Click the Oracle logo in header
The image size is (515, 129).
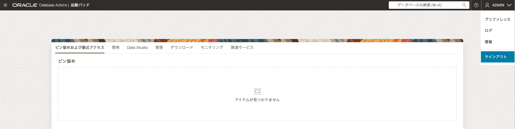point(25,5)
